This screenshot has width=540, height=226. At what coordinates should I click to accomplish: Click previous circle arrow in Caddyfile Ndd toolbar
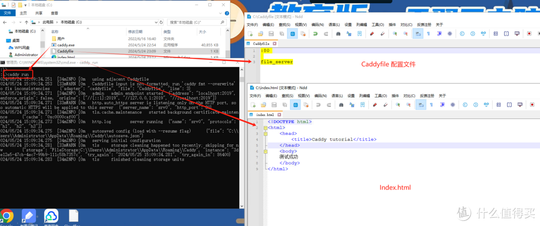coord(462,34)
